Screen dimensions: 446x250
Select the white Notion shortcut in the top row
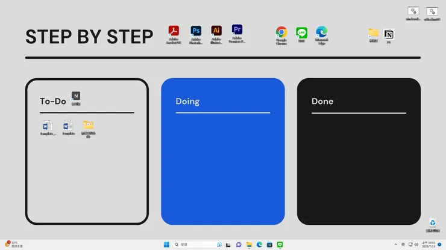(389, 36)
